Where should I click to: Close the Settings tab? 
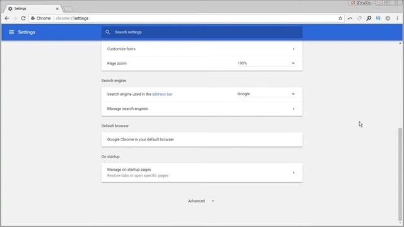click(57, 9)
